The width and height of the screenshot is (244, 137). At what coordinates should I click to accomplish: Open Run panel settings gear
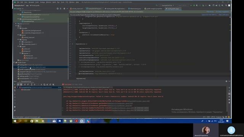pyautogui.click(x=226, y=81)
